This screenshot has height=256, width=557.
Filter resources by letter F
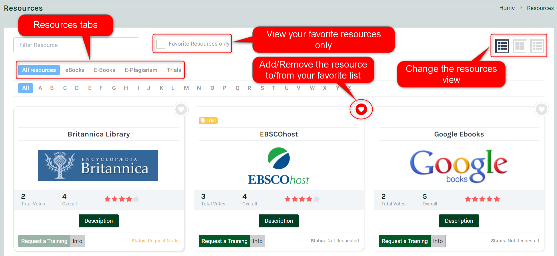pos(101,88)
